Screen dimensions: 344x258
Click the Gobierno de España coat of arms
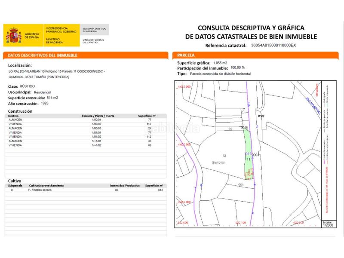14,35
